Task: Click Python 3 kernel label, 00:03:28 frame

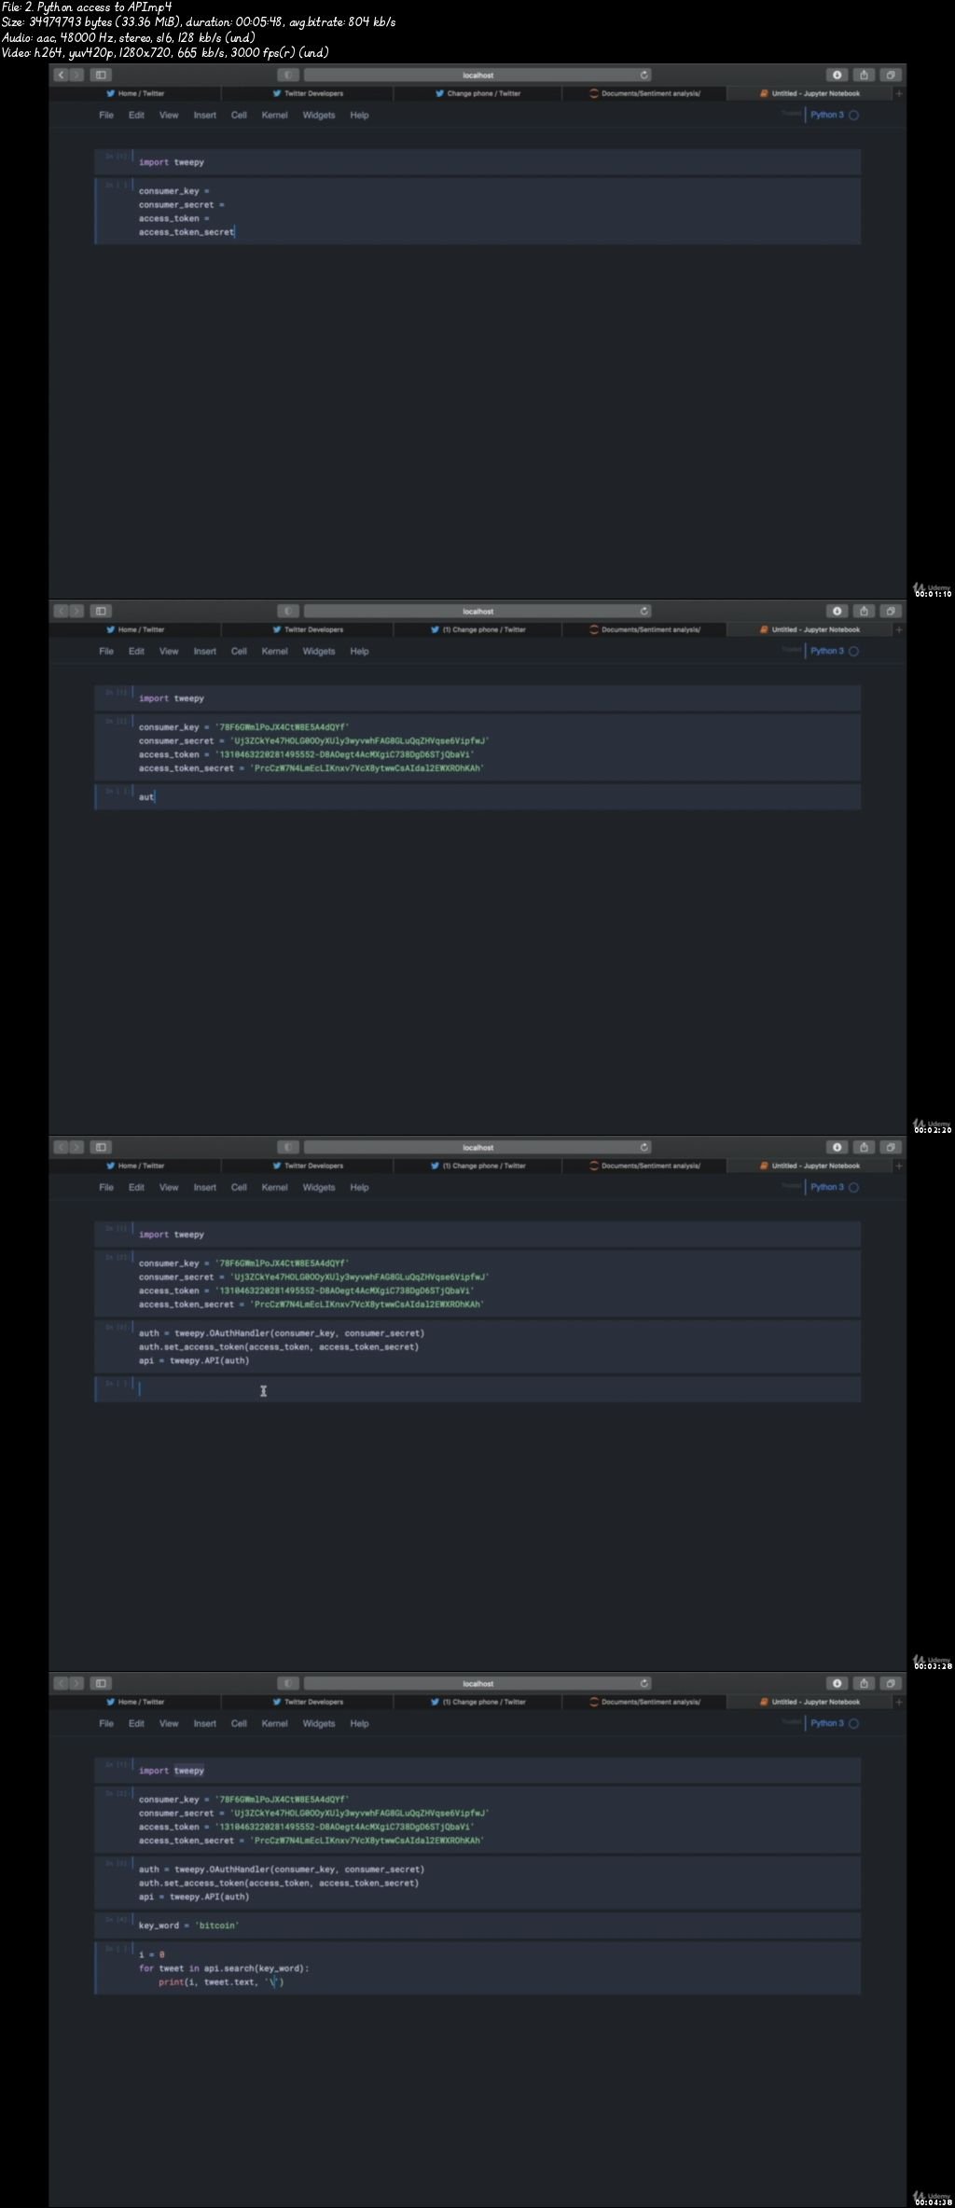Action: (x=826, y=1188)
